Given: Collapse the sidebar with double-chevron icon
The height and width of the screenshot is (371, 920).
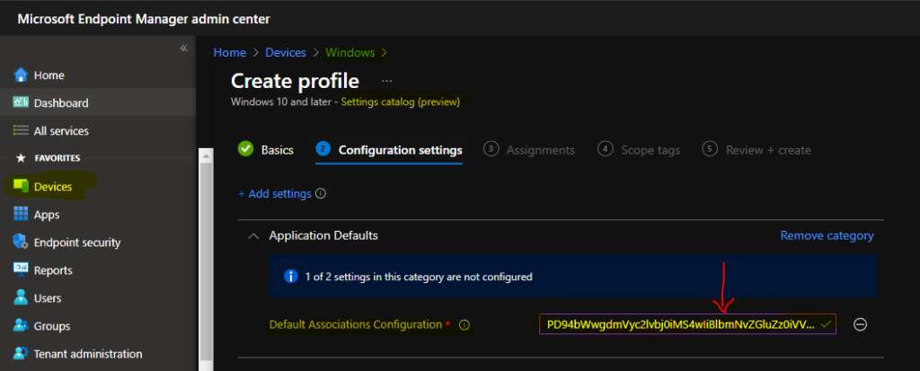Looking at the screenshot, I should coord(183,49).
